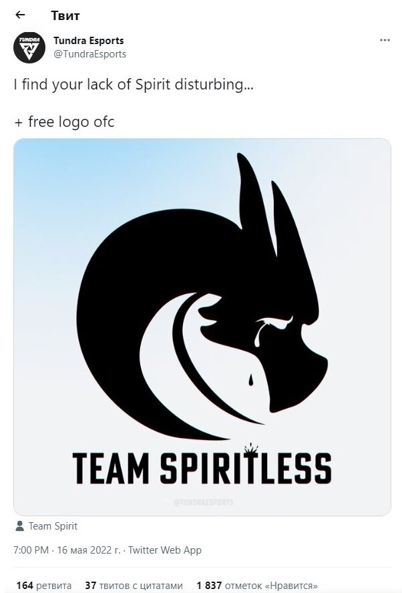This screenshot has width=402, height=593.
Task: Open the 7:00 PM timestamp link
Action: coord(31,550)
